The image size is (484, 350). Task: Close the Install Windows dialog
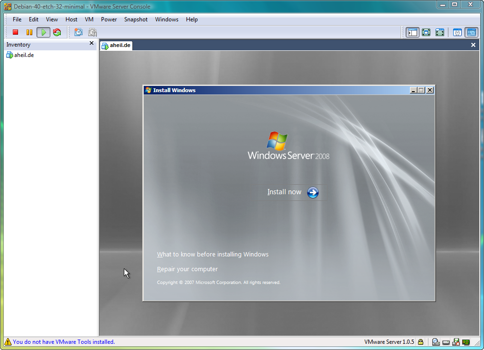point(430,90)
